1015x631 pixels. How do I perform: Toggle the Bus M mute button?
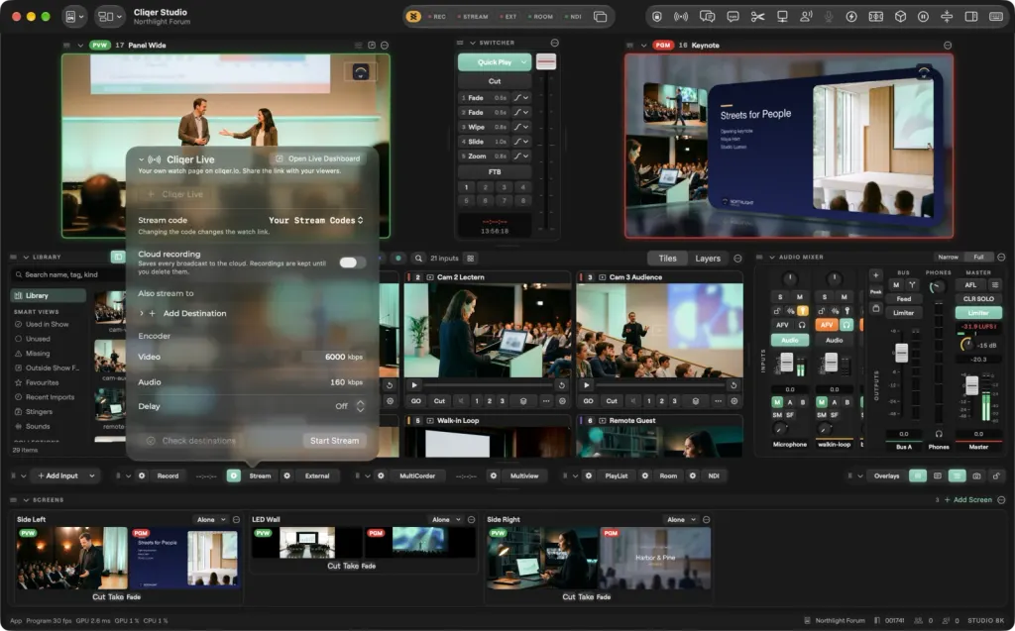(x=896, y=284)
